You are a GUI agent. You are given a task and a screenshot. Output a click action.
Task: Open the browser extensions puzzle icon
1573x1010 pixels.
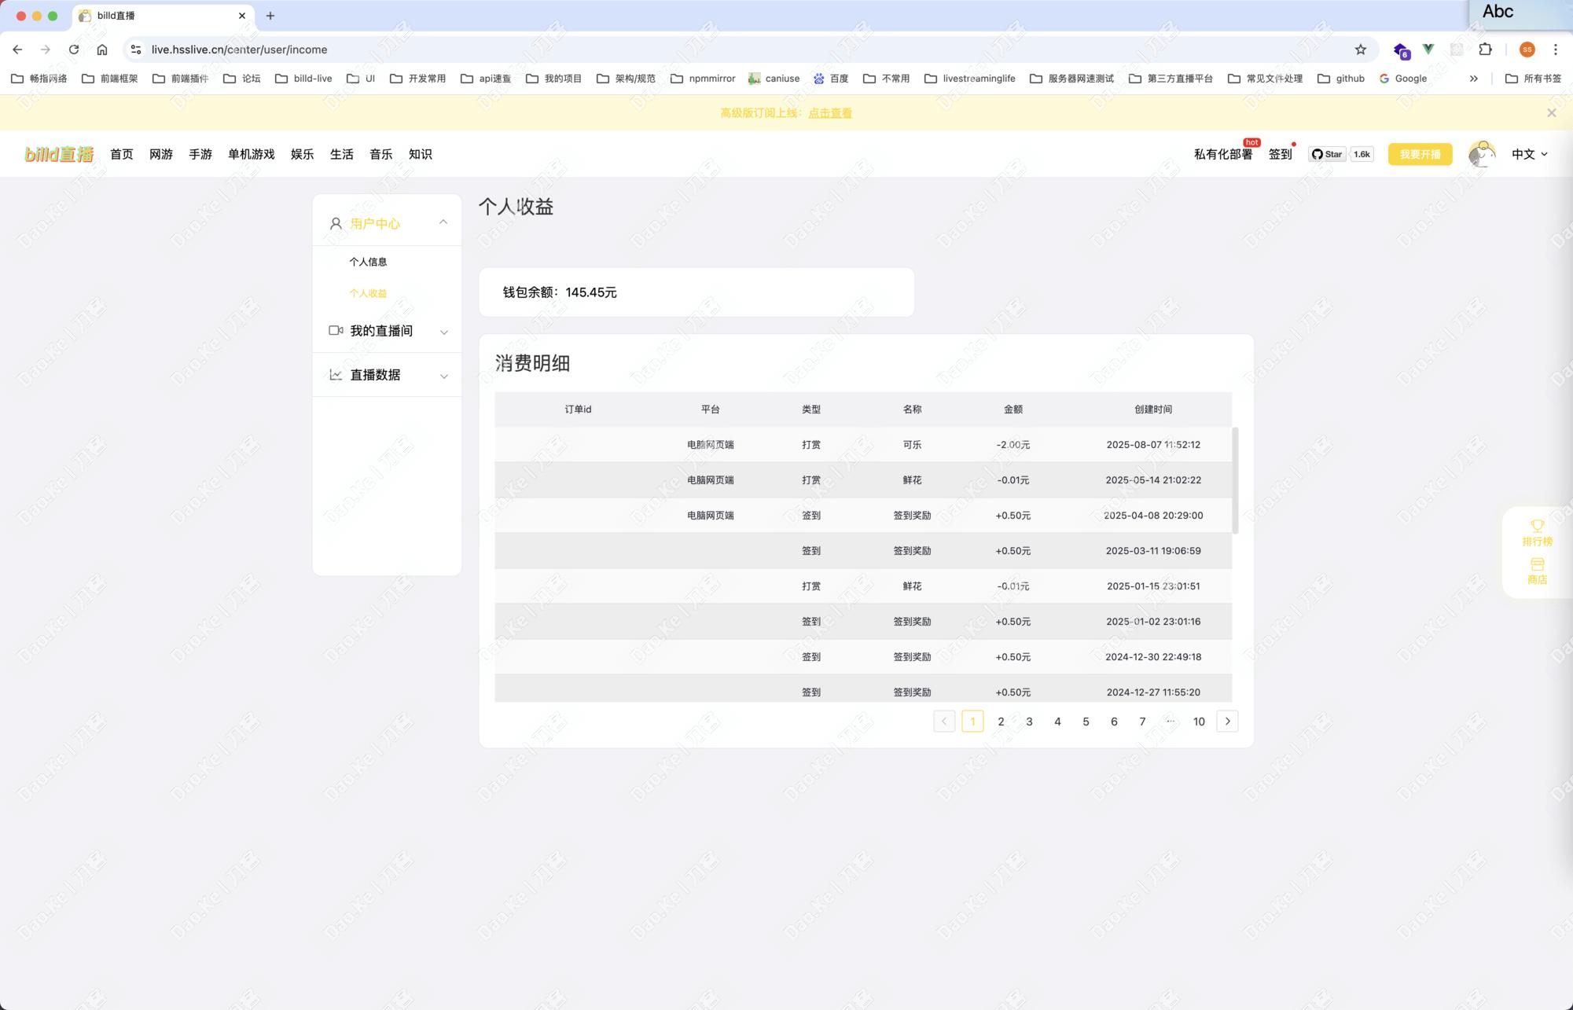[1485, 50]
